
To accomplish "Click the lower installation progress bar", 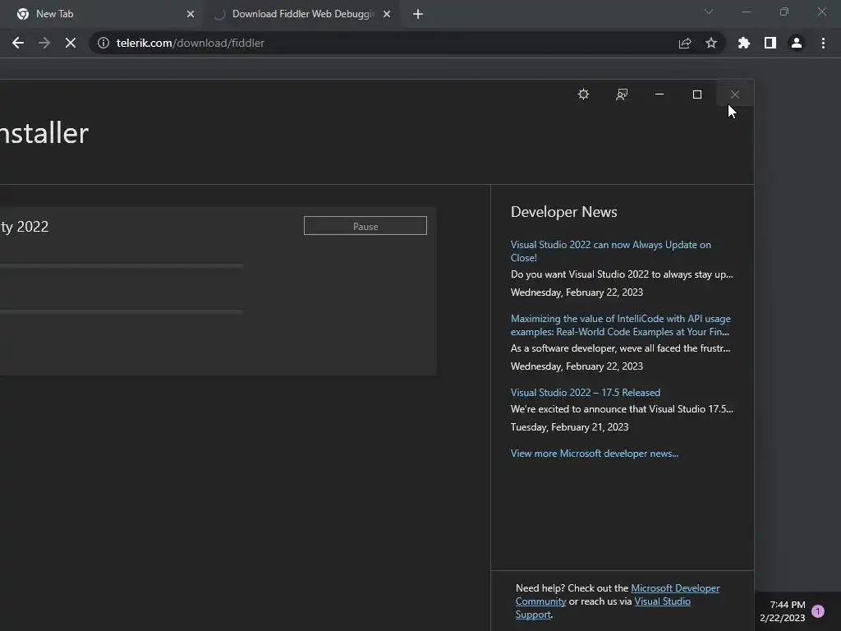I will coord(122,311).
